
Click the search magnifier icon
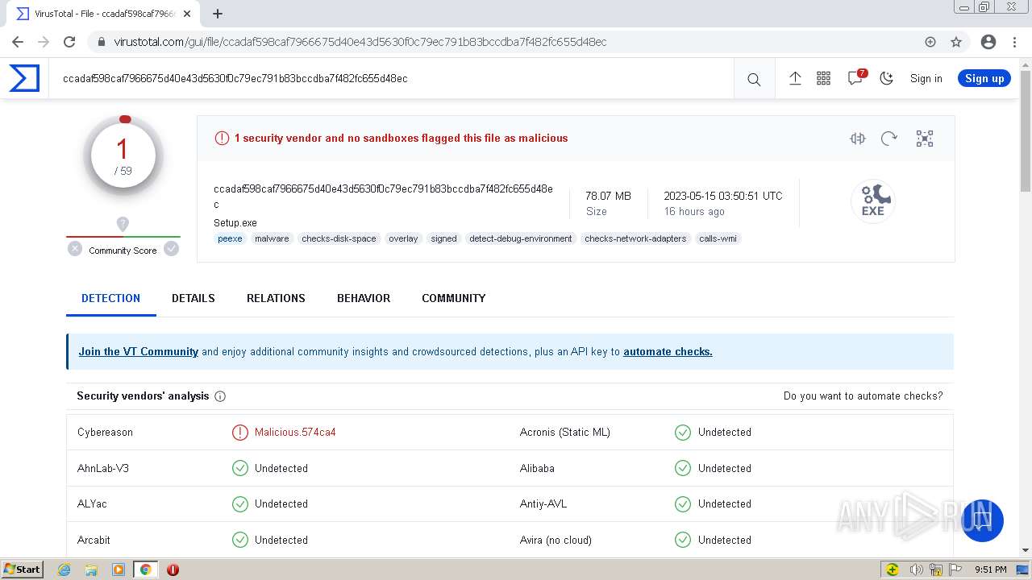(x=754, y=79)
